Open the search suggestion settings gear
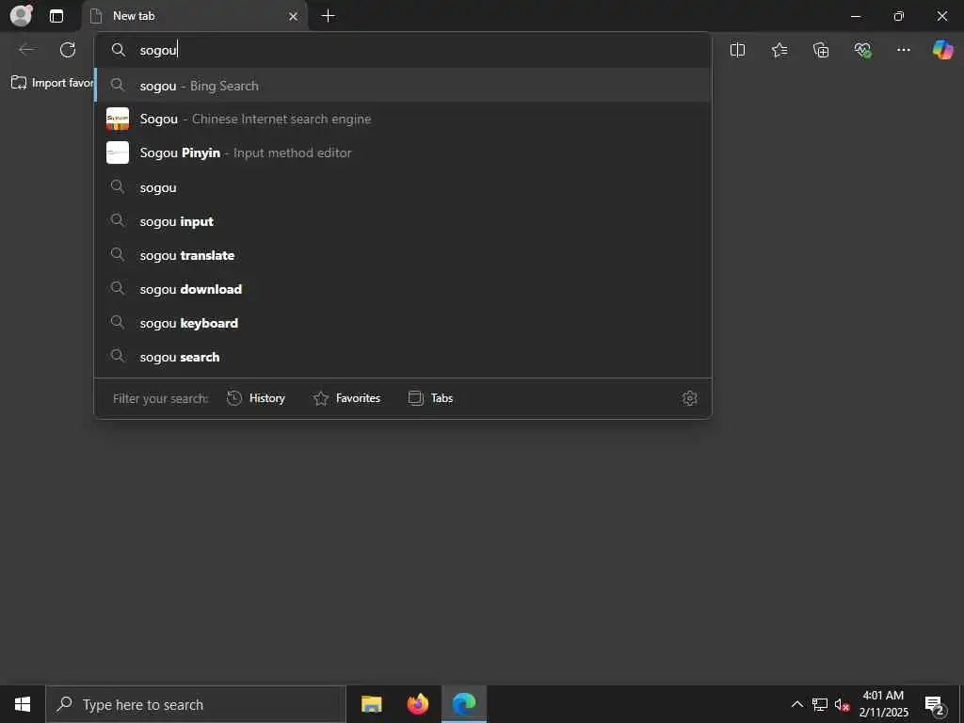The width and height of the screenshot is (964, 723). 689,398
